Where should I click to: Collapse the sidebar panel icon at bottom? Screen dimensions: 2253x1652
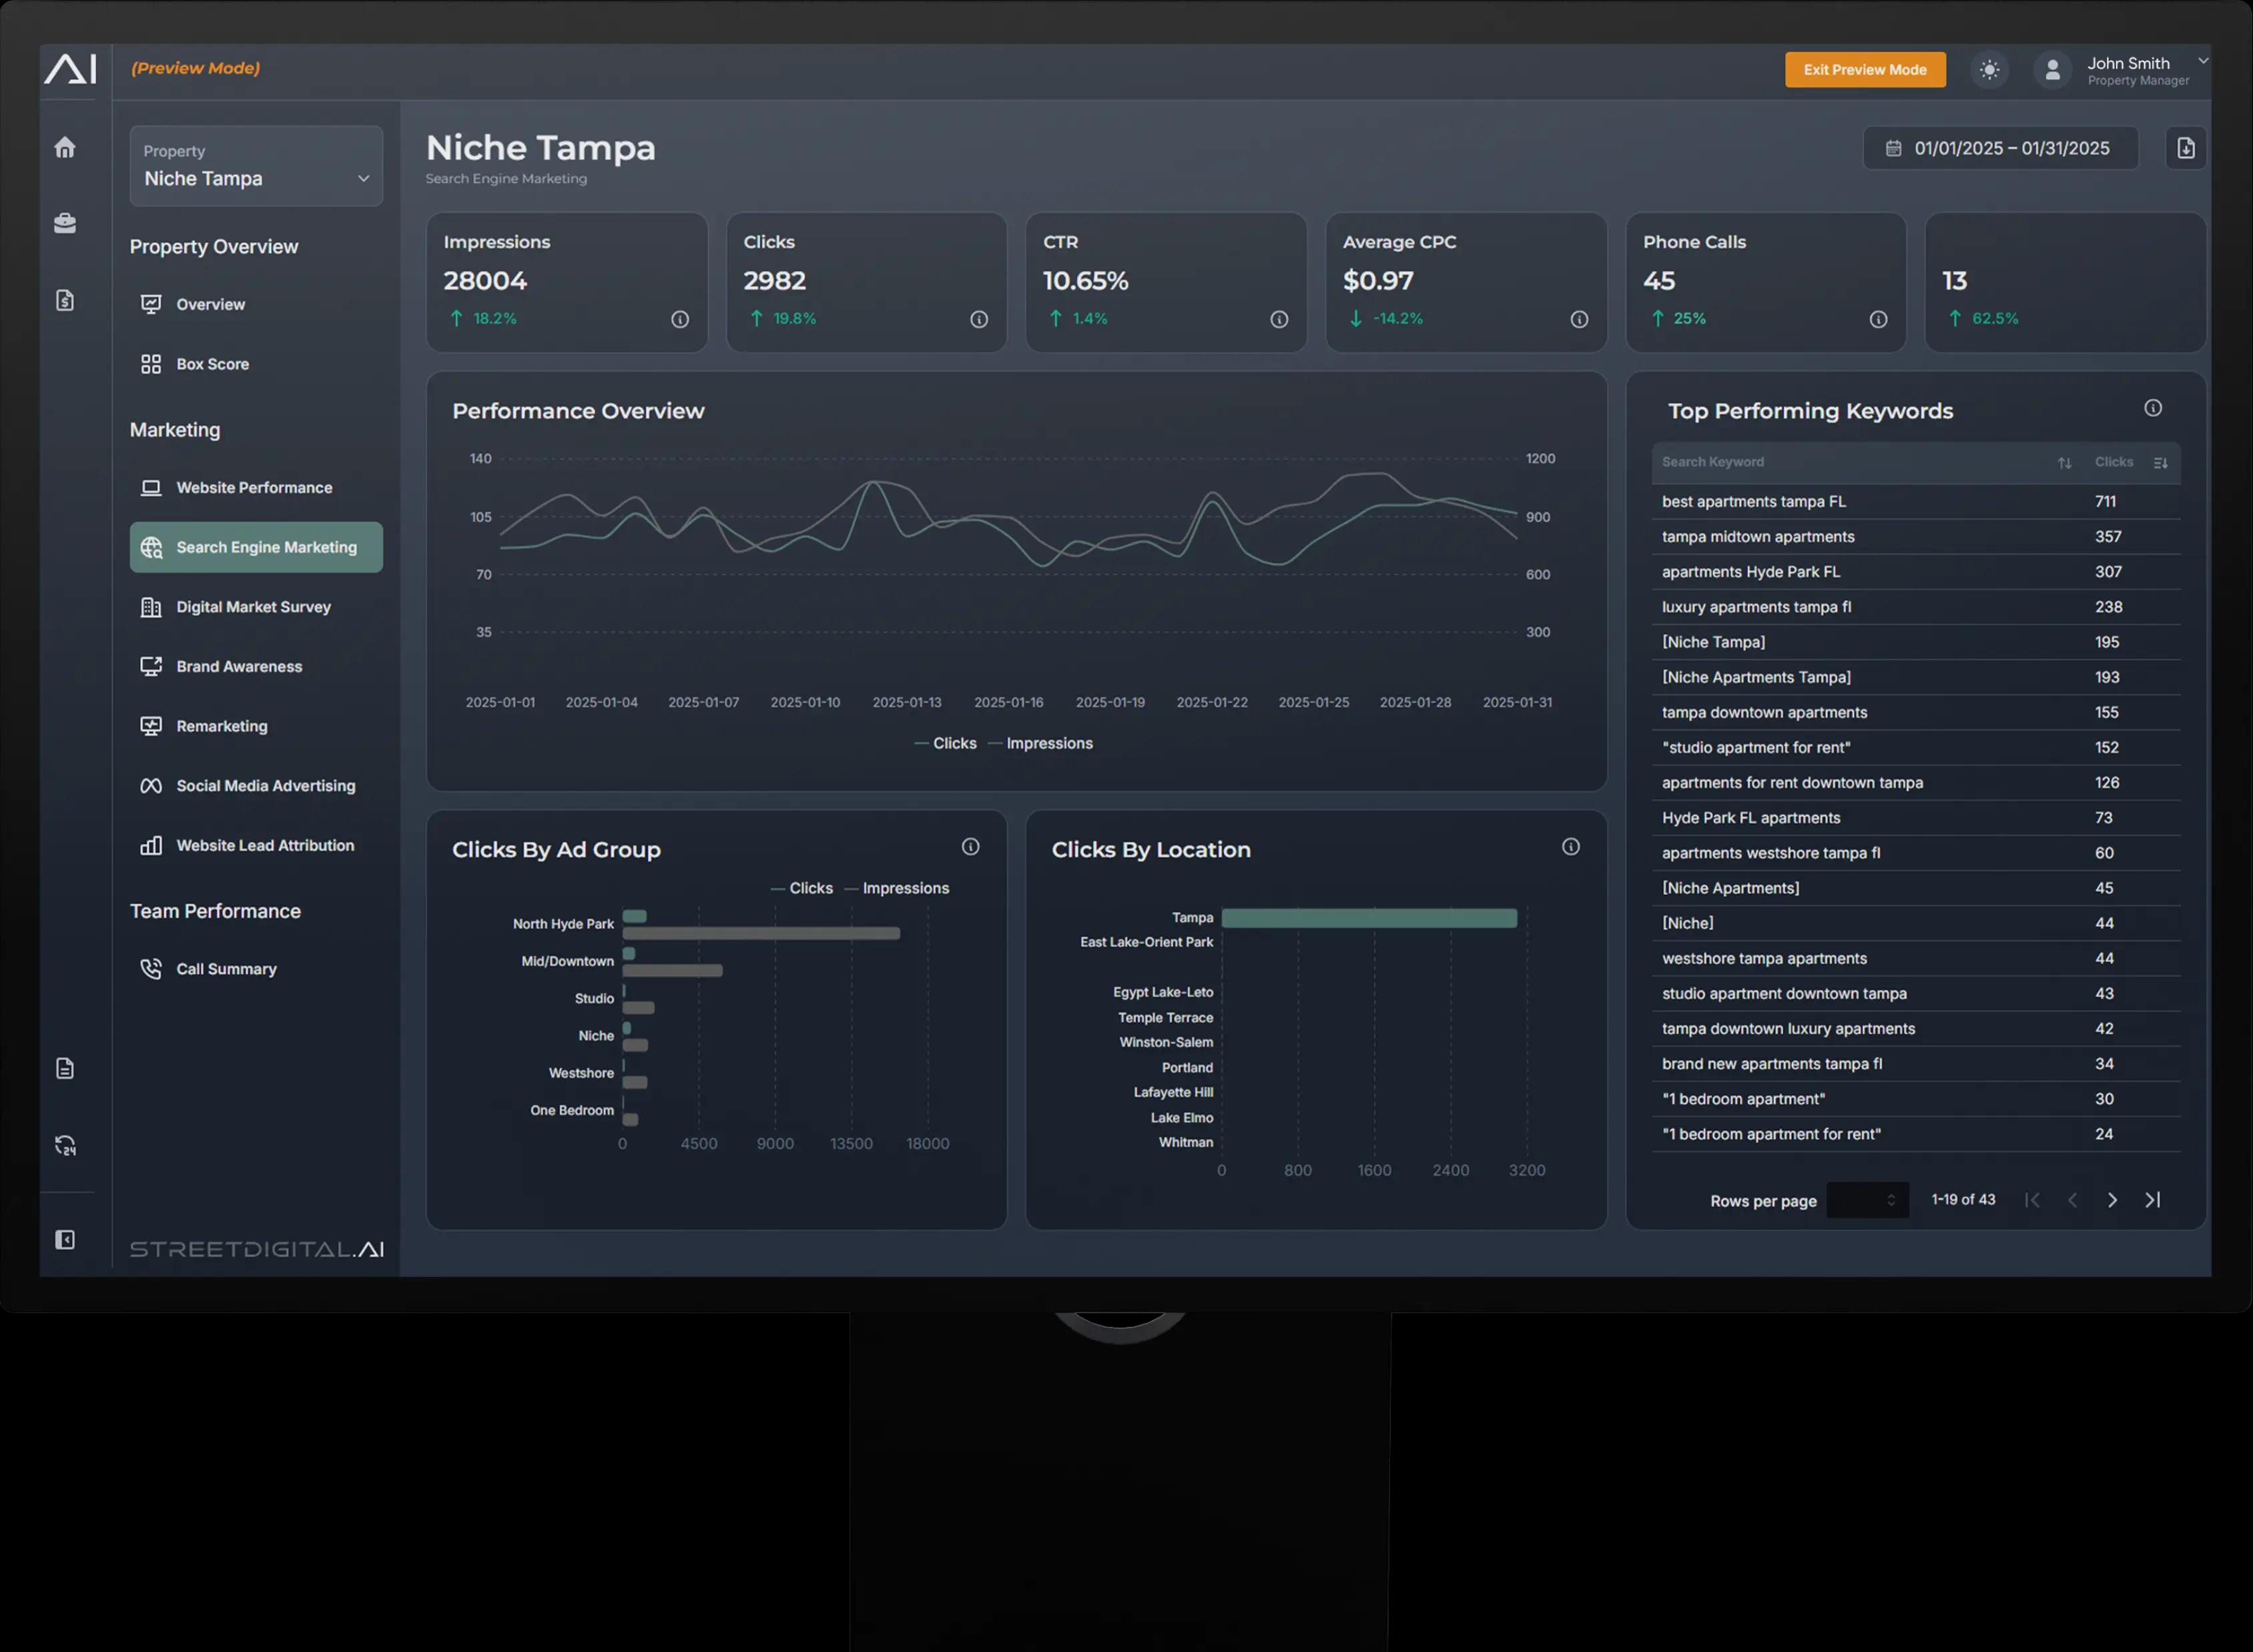[65, 1240]
